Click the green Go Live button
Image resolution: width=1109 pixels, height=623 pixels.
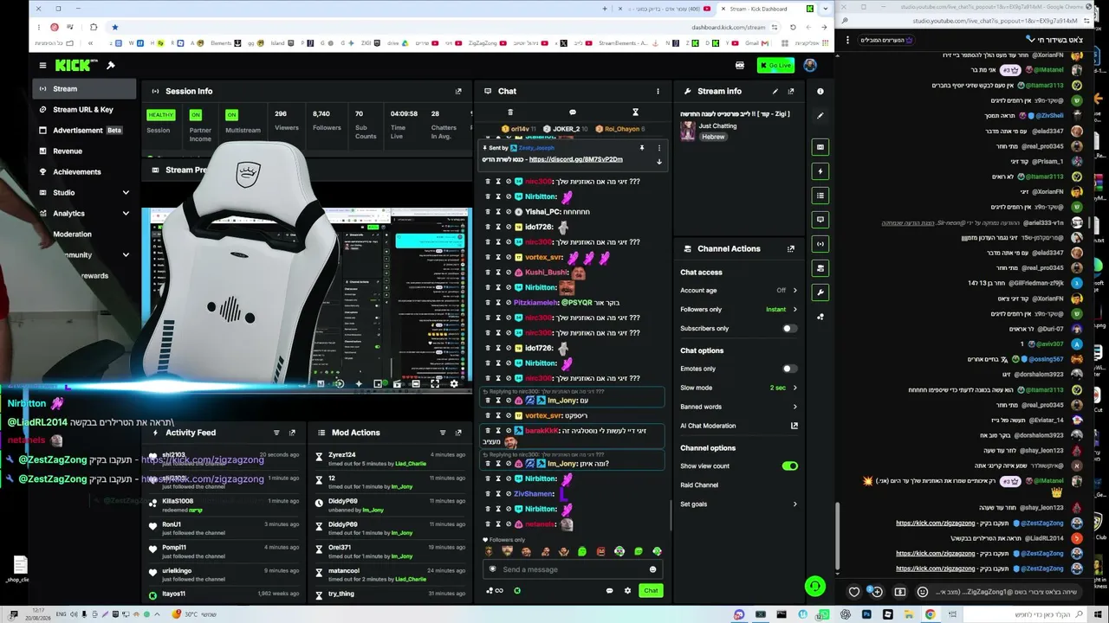[x=775, y=65]
